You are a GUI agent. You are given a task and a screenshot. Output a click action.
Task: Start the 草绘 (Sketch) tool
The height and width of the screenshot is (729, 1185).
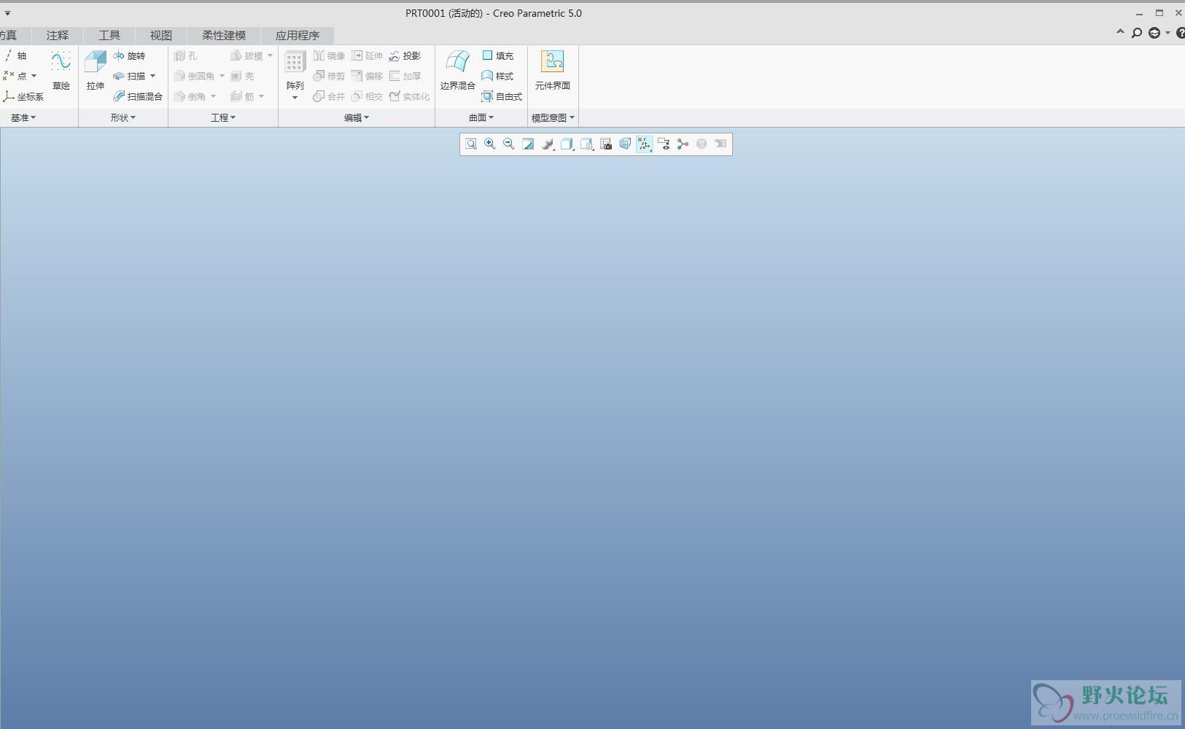(61, 71)
